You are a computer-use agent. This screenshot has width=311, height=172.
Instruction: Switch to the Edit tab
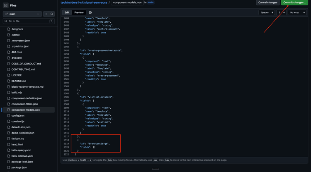67,12
